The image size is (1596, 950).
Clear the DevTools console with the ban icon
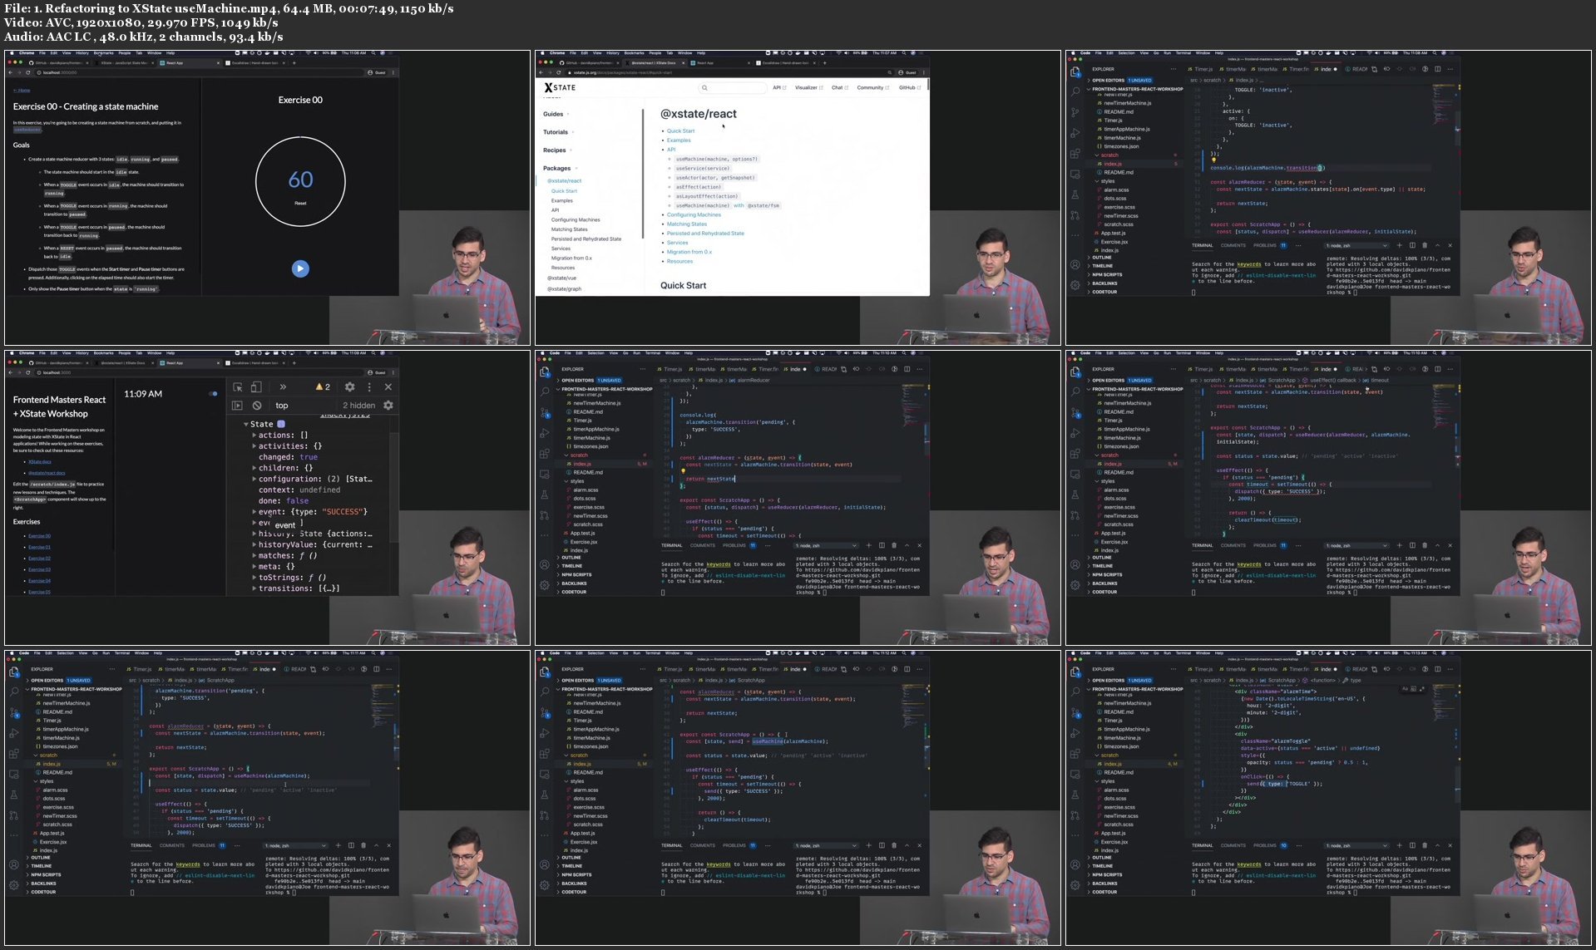[257, 406]
